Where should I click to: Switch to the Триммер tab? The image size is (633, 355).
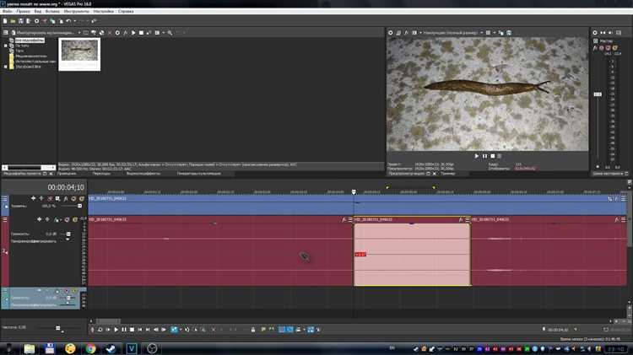pos(447,174)
